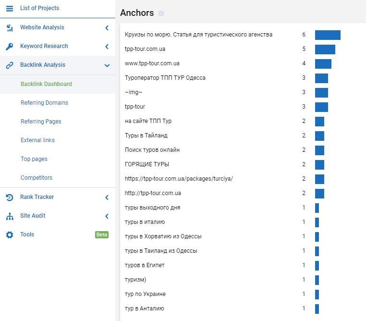Click anchor 'тур по Украине'
The width and height of the screenshot is (366, 321).
(145, 294)
